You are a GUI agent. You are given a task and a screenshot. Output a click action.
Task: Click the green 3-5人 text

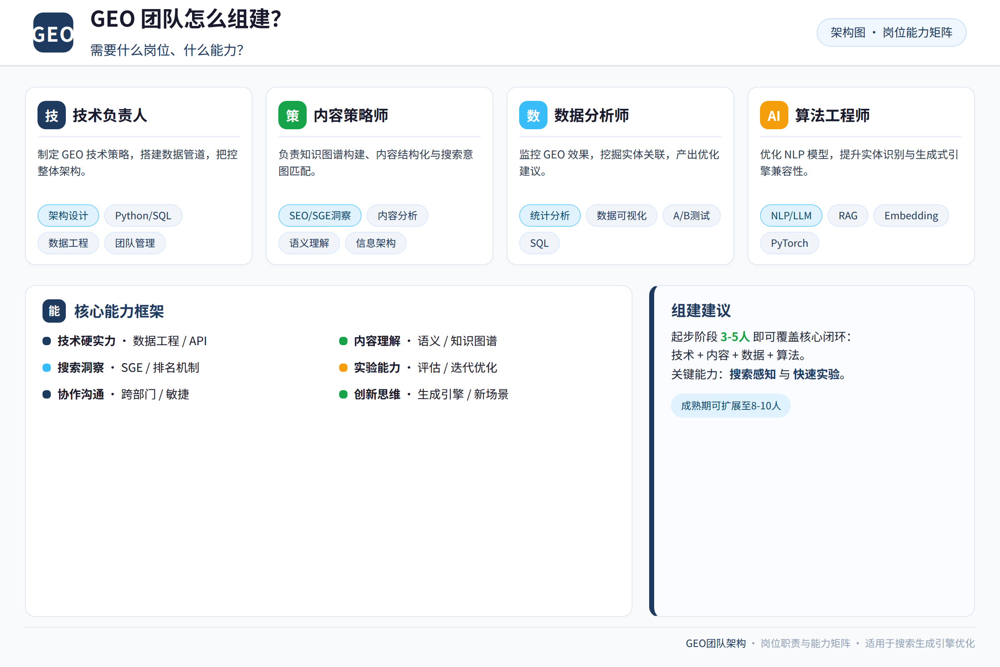pos(735,337)
